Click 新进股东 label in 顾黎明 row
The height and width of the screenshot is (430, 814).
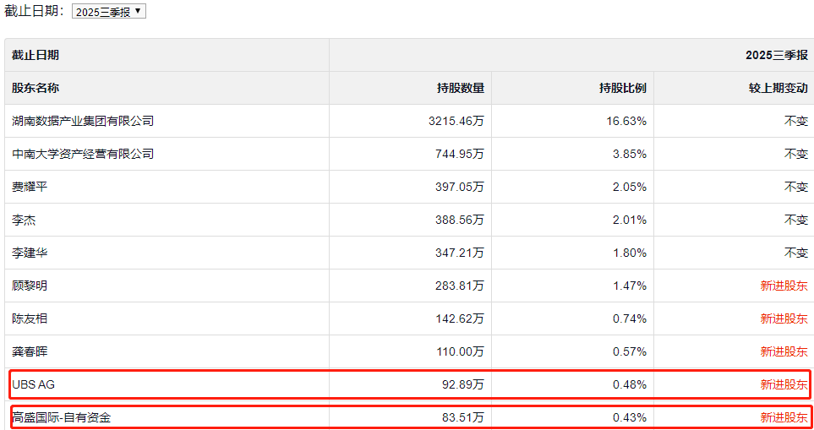click(784, 286)
